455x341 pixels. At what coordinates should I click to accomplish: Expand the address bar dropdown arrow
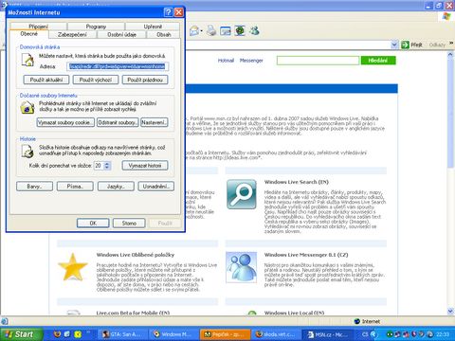tap(394, 45)
